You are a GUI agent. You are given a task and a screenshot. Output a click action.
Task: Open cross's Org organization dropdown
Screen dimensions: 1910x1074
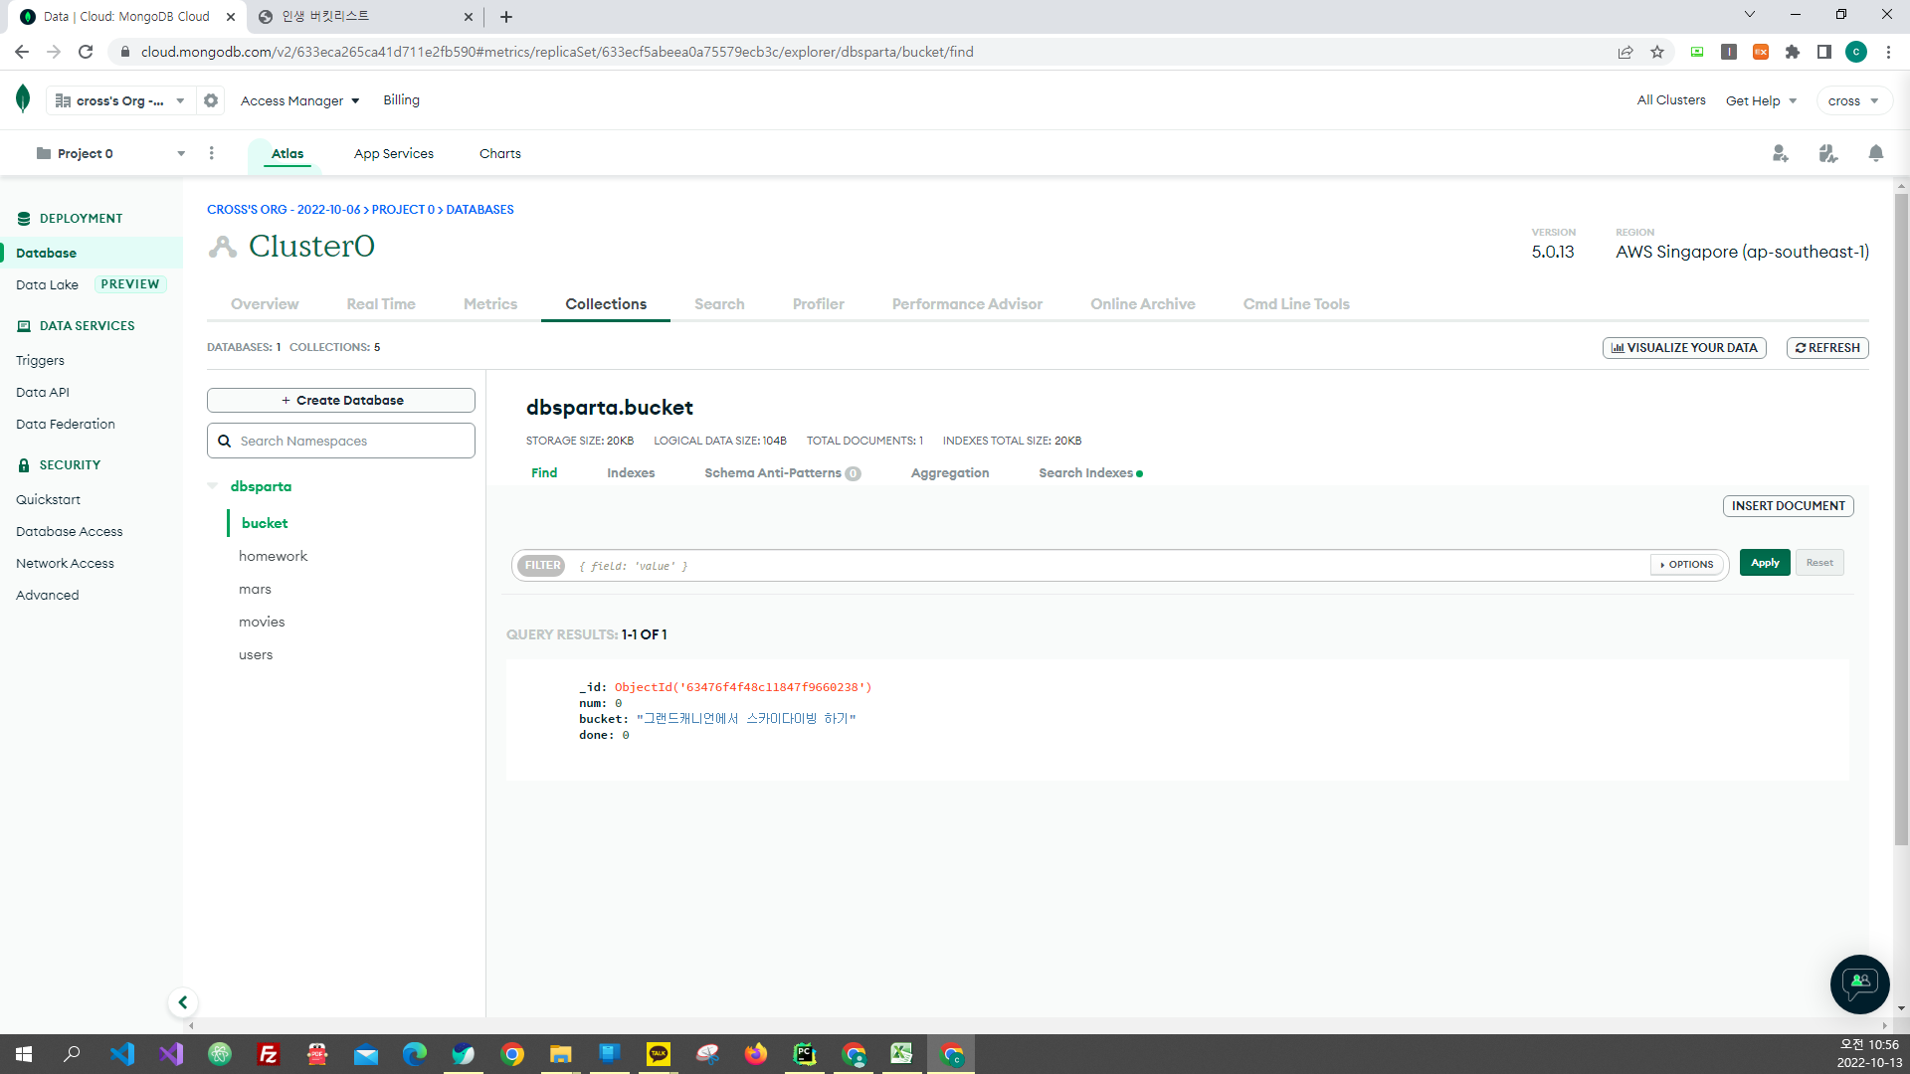tap(119, 100)
